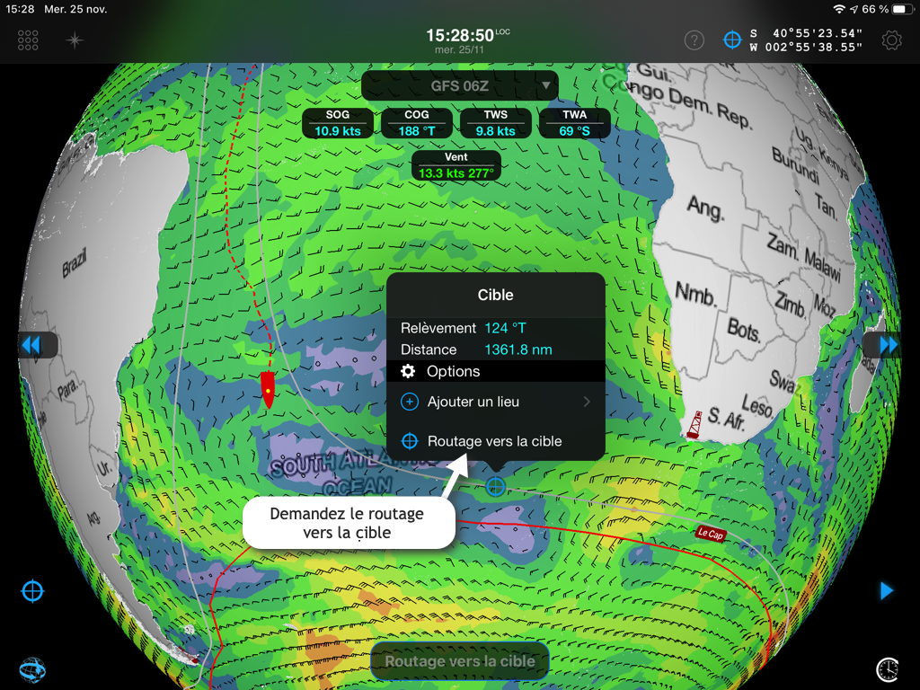920x690 pixels.
Task: Tap the Cible popup title
Action: point(495,295)
